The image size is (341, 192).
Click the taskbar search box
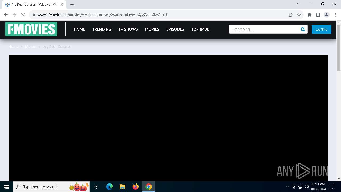(51, 187)
